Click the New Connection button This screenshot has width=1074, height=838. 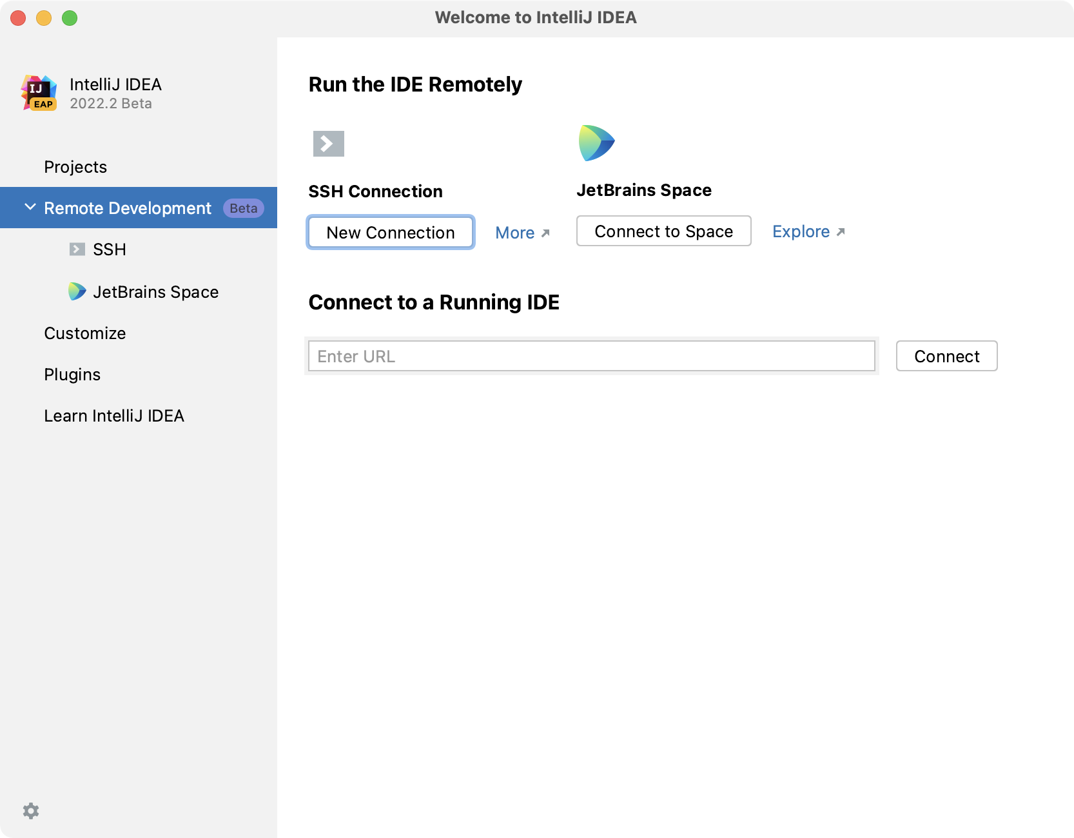(391, 232)
